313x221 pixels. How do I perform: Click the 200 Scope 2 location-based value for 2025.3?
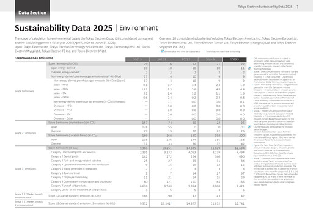[x=242, y=136]
